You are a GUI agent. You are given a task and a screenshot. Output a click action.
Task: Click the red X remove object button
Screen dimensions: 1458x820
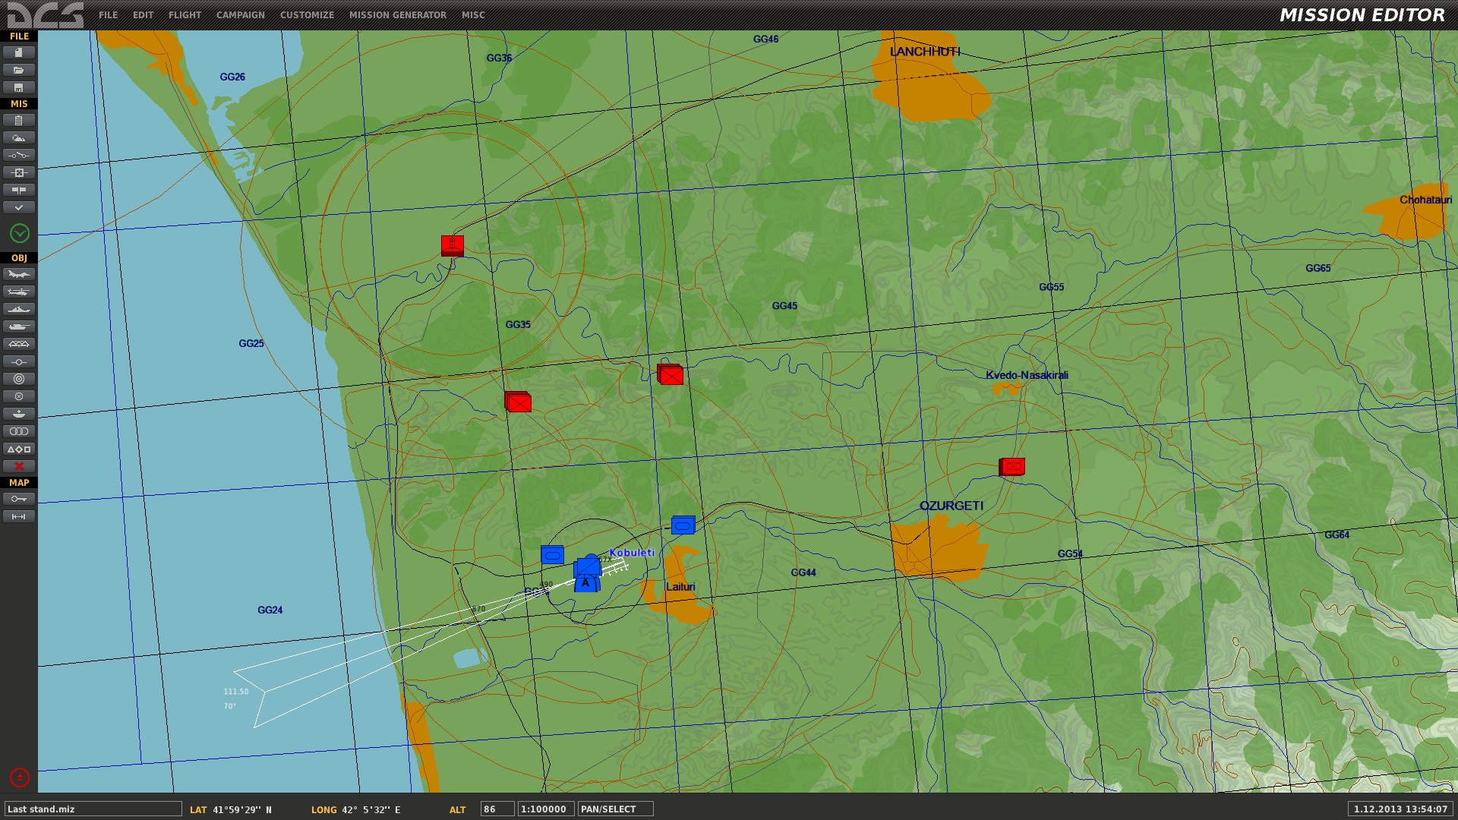click(19, 466)
